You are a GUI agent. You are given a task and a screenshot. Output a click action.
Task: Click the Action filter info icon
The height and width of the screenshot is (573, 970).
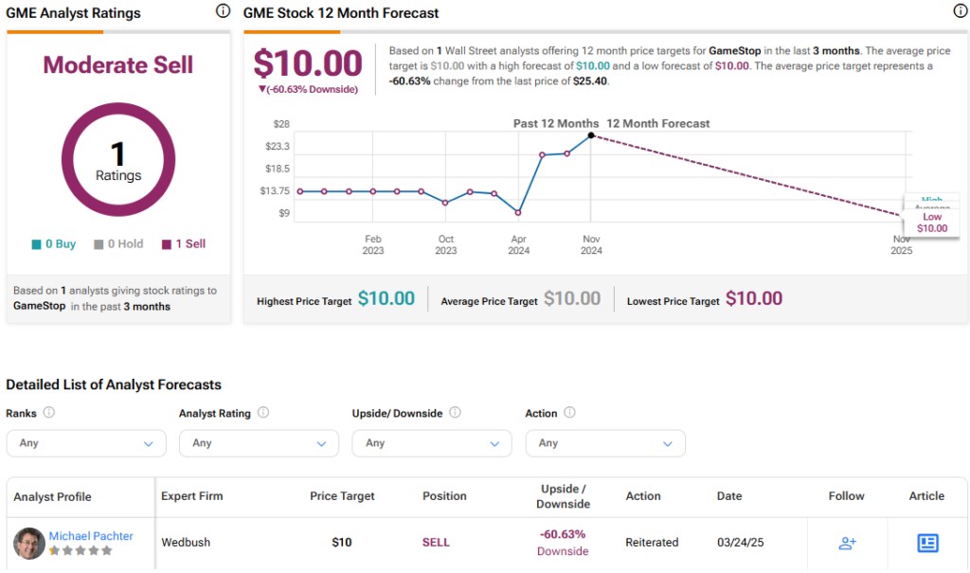click(x=569, y=413)
